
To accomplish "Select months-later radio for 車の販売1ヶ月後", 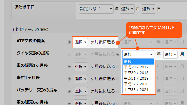I will point(69,67).
